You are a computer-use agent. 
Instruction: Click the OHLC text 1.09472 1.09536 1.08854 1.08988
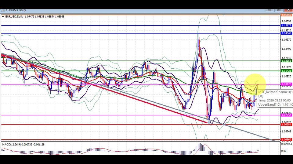click(45, 16)
